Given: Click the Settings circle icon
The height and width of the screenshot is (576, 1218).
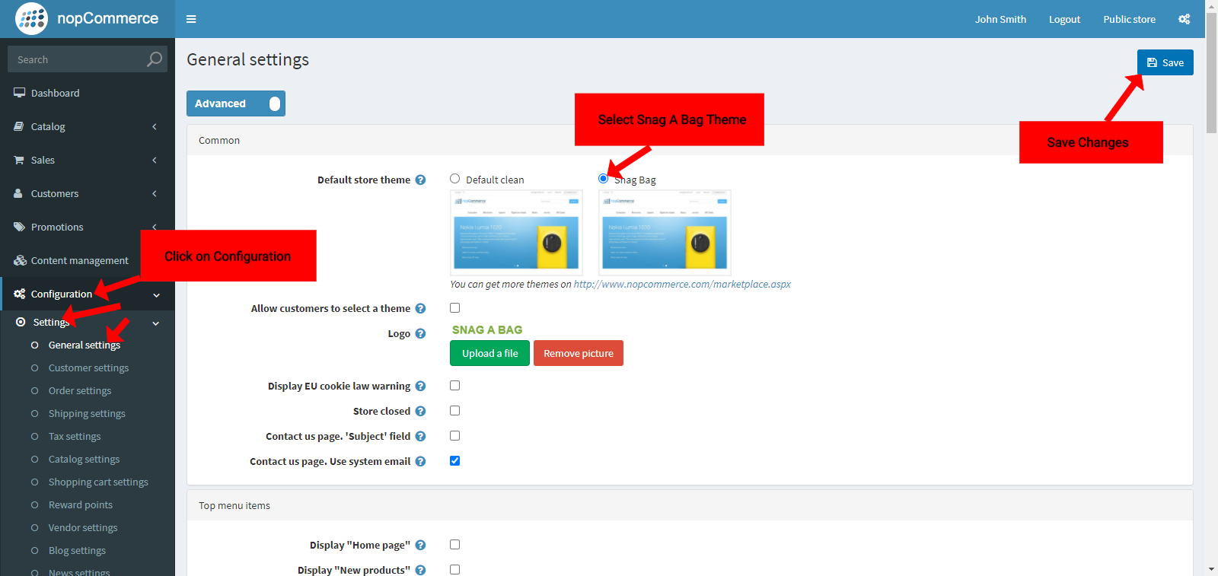Looking at the screenshot, I should (x=21, y=322).
